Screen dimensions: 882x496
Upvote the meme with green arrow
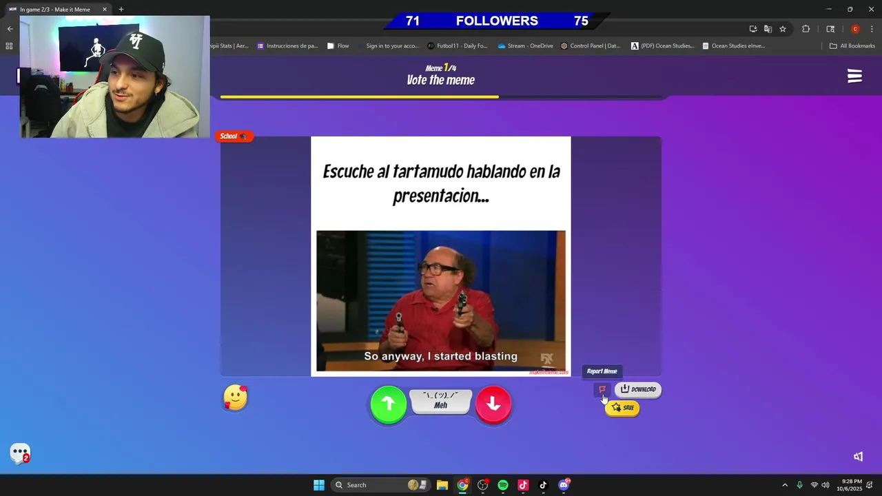click(389, 404)
